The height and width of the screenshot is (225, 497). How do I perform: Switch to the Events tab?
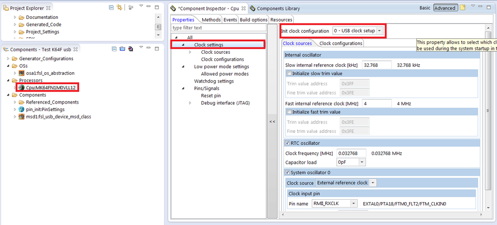pyautogui.click(x=230, y=19)
